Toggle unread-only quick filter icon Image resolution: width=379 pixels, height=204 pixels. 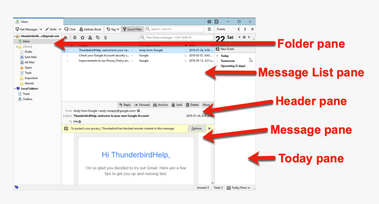click(75, 37)
